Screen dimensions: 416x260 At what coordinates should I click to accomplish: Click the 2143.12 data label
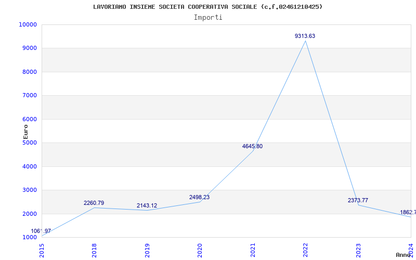147,205
